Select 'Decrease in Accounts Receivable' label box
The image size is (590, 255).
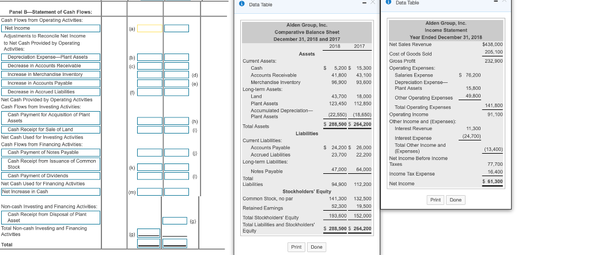point(51,66)
